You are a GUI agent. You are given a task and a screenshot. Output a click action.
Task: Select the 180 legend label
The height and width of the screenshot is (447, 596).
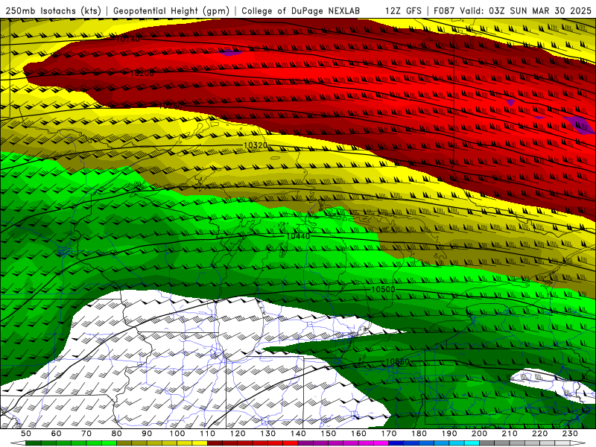pos(419,434)
